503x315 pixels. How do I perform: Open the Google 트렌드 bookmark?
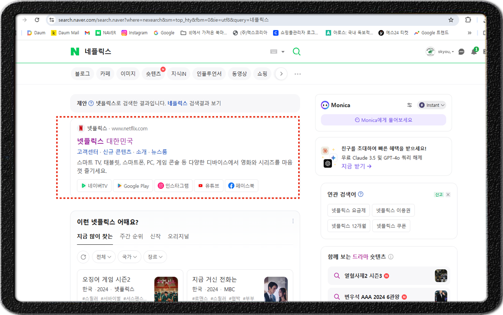(x=431, y=33)
